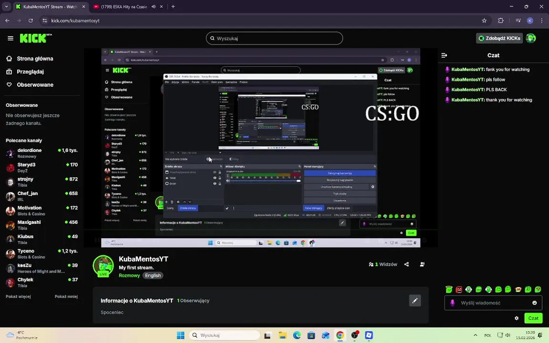Open the Rozmowy category link
This screenshot has width=549, height=343.
(129, 275)
